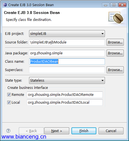
Task: Edit the Source folder text field
Action: pyautogui.click(x=67, y=42)
